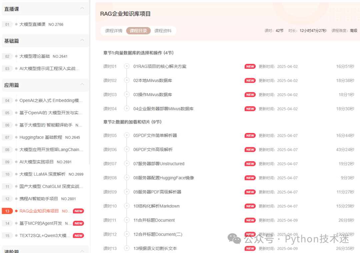Toggle the 进阶篇 section chevron
The image size is (360, 253).
tap(82, 251)
